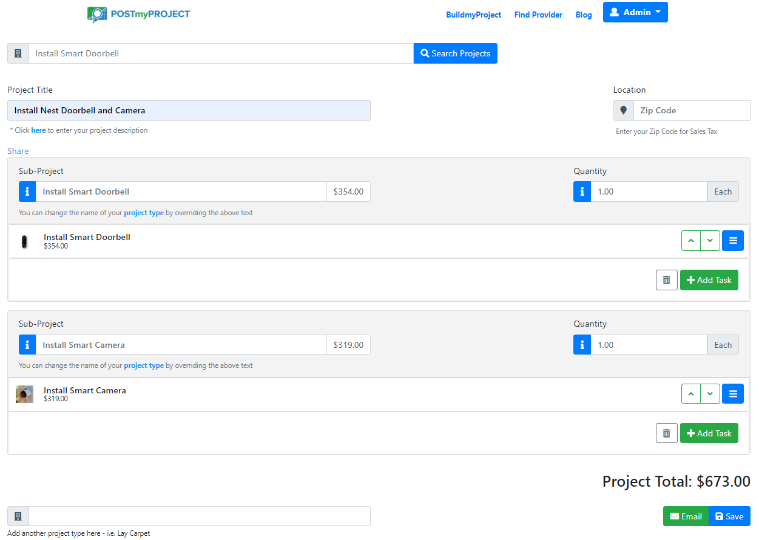Click the 'Each' unit label in the Doorbell section
Screen dimensions: 759x540
pos(723,192)
